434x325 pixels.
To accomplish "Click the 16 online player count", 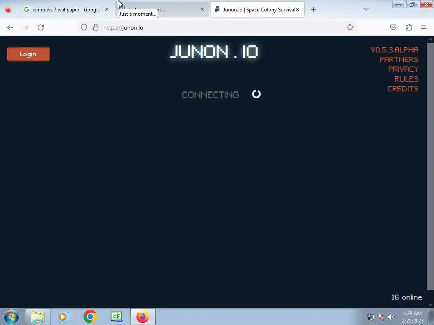I will [406, 297].
